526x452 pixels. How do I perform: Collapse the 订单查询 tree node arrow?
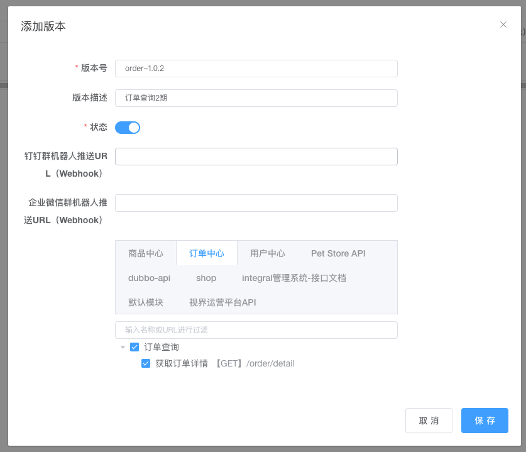pyautogui.click(x=122, y=347)
